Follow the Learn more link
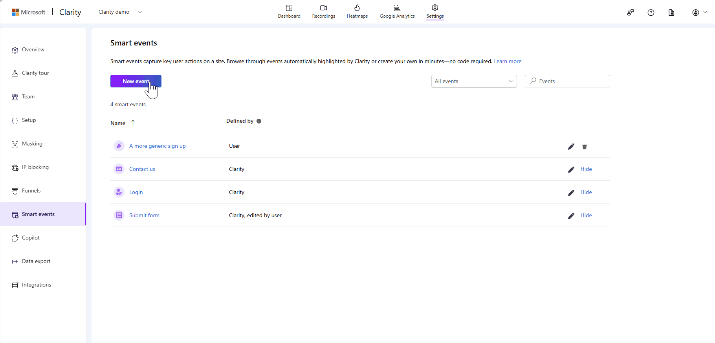The width and height of the screenshot is (715, 343). (x=508, y=61)
